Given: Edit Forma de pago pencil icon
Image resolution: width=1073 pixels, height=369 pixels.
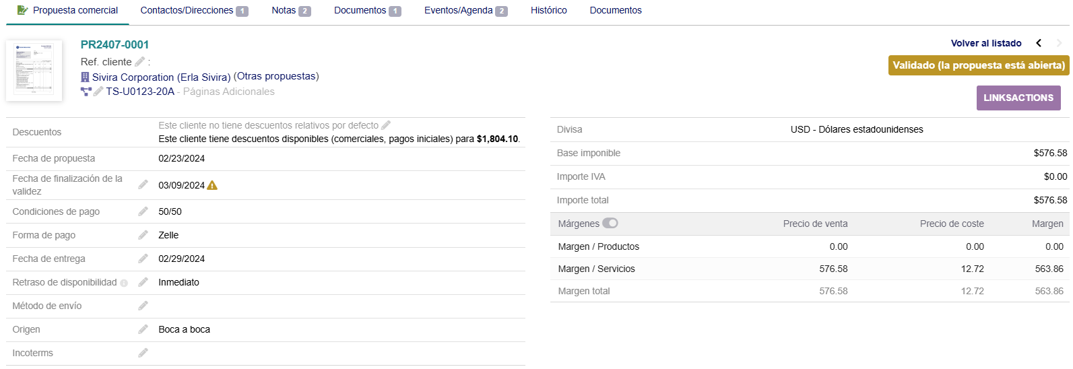Looking at the screenshot, I should pos(143,235).
